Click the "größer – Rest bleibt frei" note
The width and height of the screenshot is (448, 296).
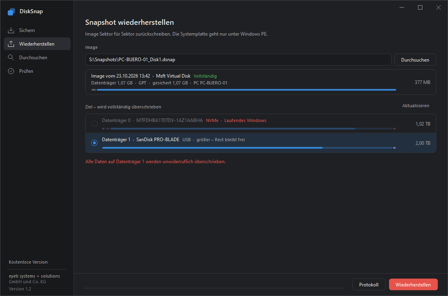click(220, 140)
